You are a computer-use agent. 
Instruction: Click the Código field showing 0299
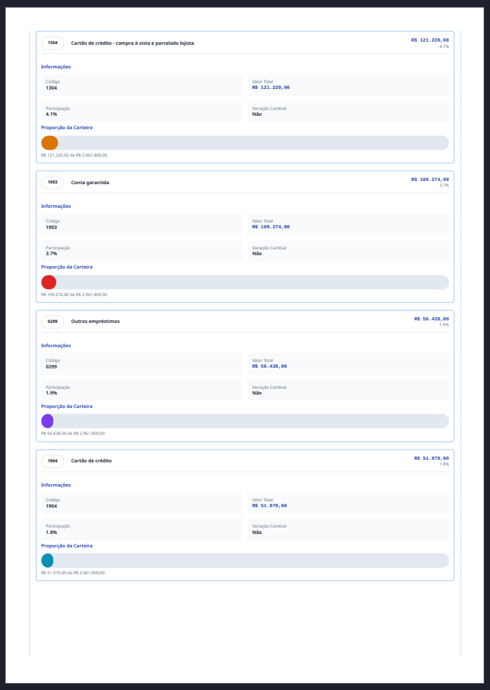coord(142,364)
